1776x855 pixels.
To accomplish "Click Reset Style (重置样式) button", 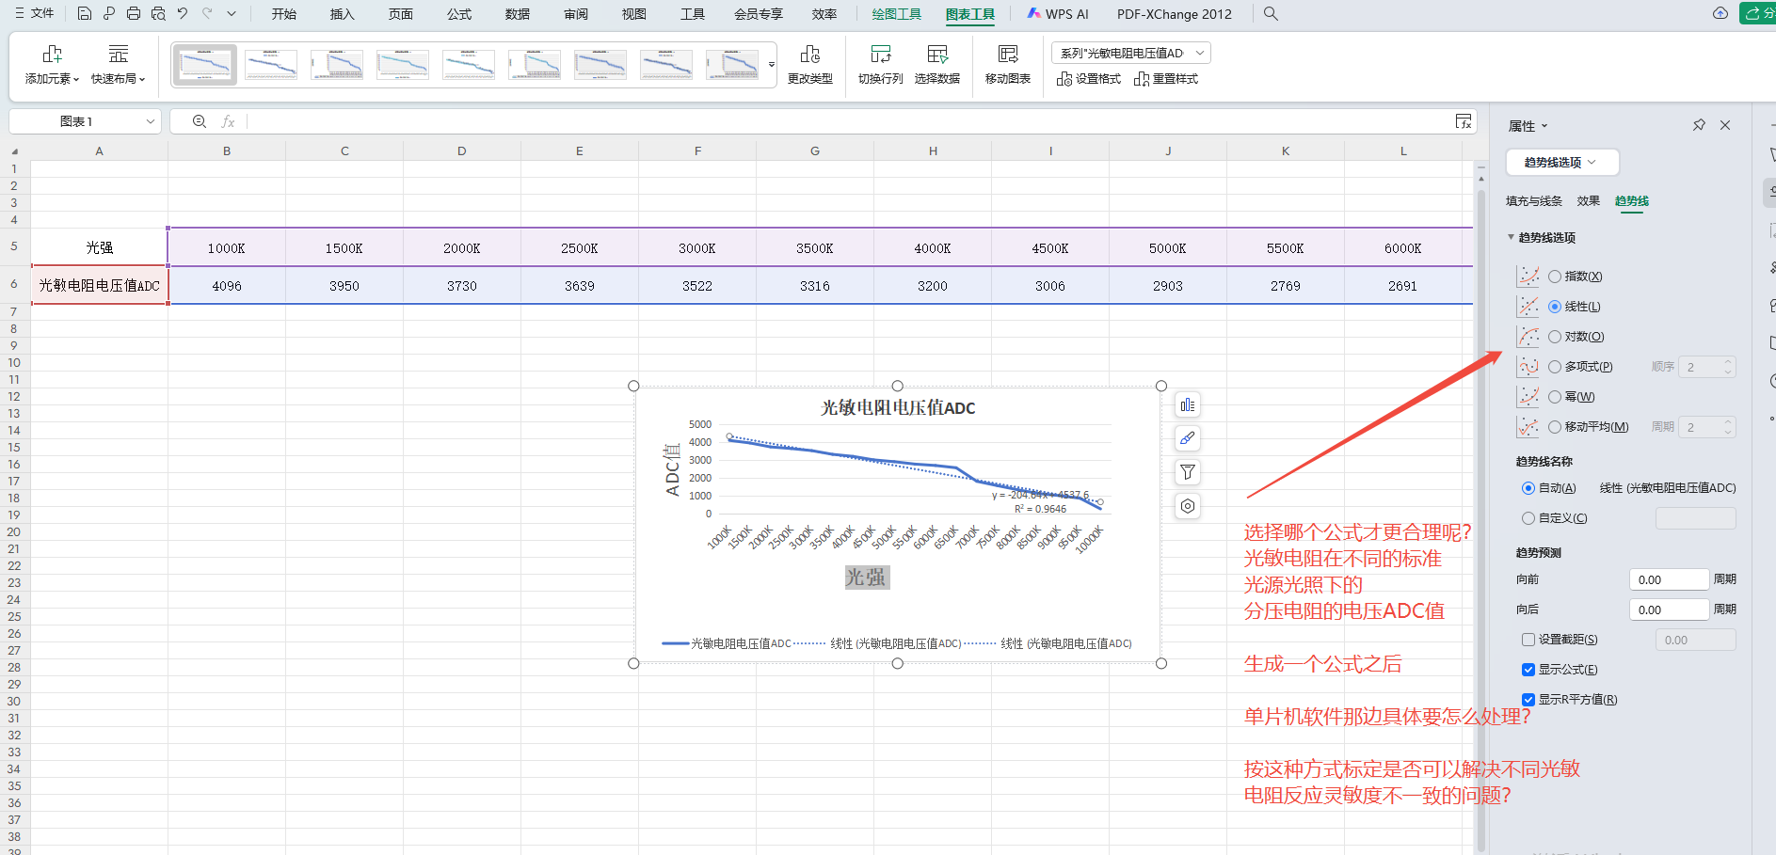I will pos(1166,79).
